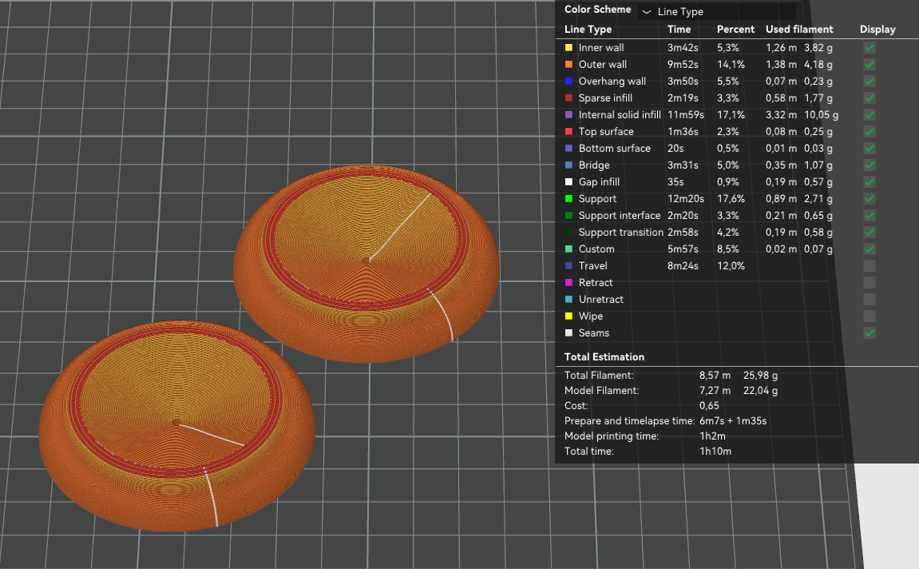The height and width of the screenshot is (569, 919).
Task: Click the Total Estimation heading
Action: click(604, 356)
